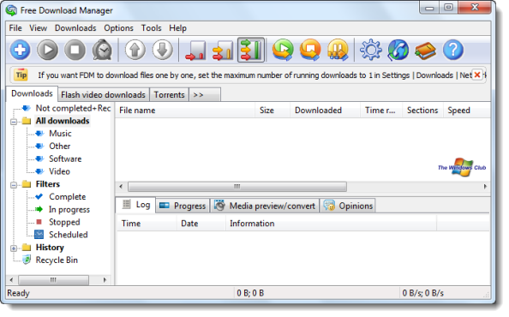509x317 pixels.
Task: Close the tip bar with the red X
Action: 477,75
